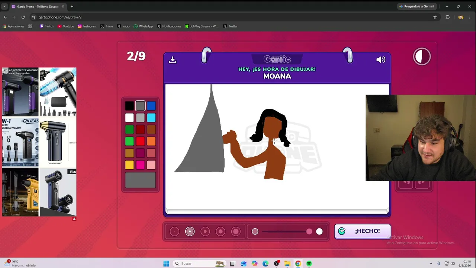Open the Notificaciones bookmark
476x268 pixels.
click(169, 26)
